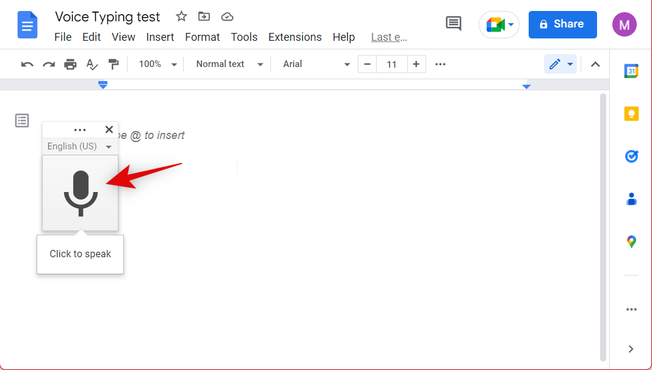Open the Extensions menu

(x=295, y=37)
